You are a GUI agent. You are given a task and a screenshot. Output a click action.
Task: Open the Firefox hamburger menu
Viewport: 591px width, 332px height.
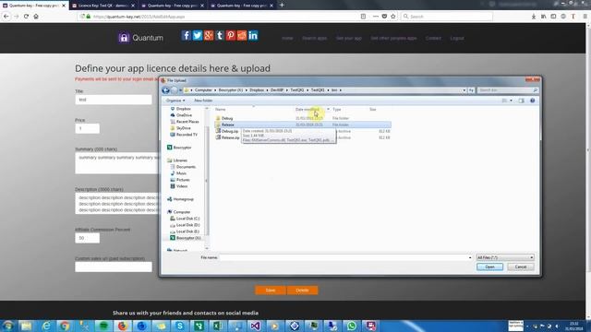click(585, 17)
